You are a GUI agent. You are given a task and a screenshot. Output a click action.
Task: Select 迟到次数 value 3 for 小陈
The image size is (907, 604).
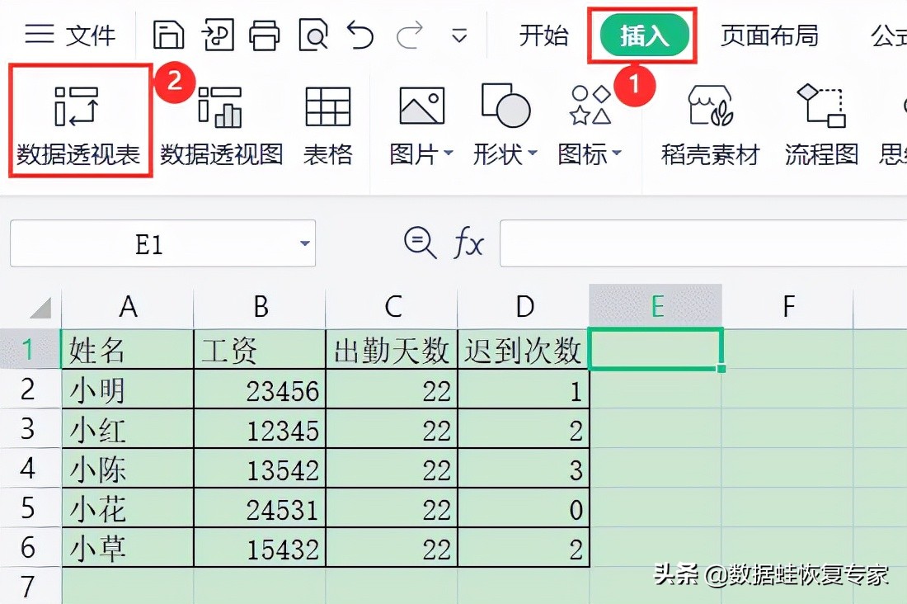click(524, 468)
